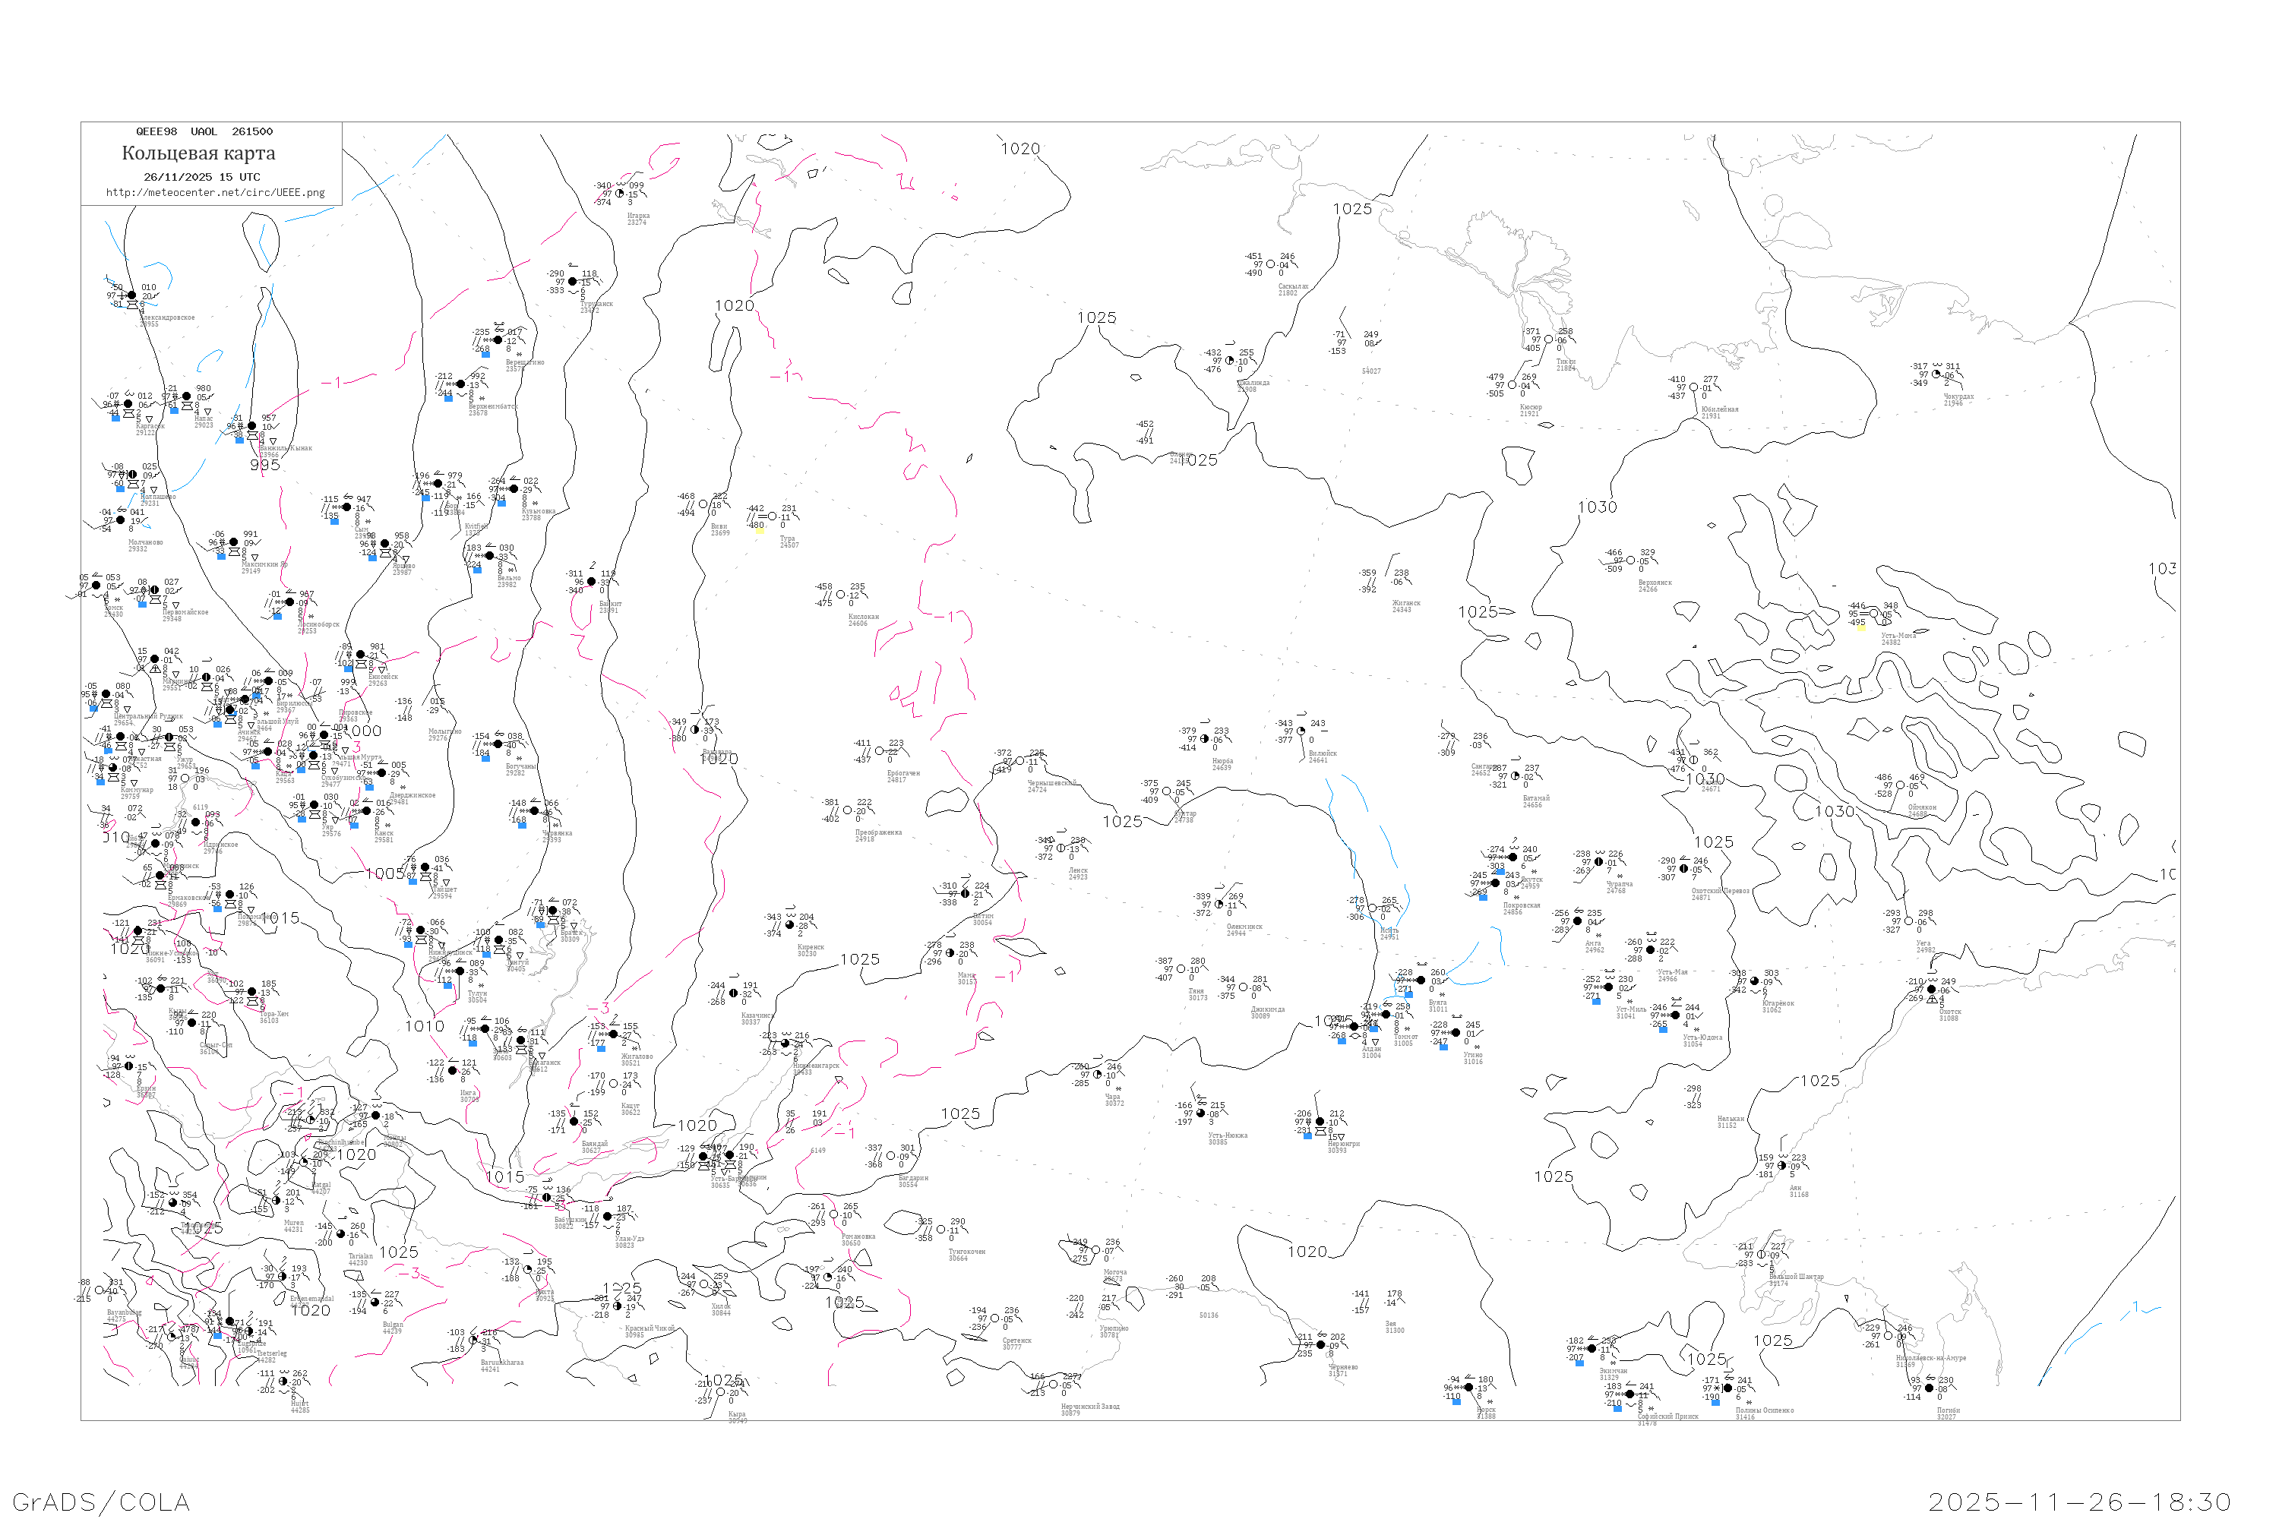Image resolution: width=2279 pixels, height=1519 pixels.
Task: Click the 2025-11-26-18:30 timestamp footer
Action: pyautogui.click(x=2079, y=1502)
